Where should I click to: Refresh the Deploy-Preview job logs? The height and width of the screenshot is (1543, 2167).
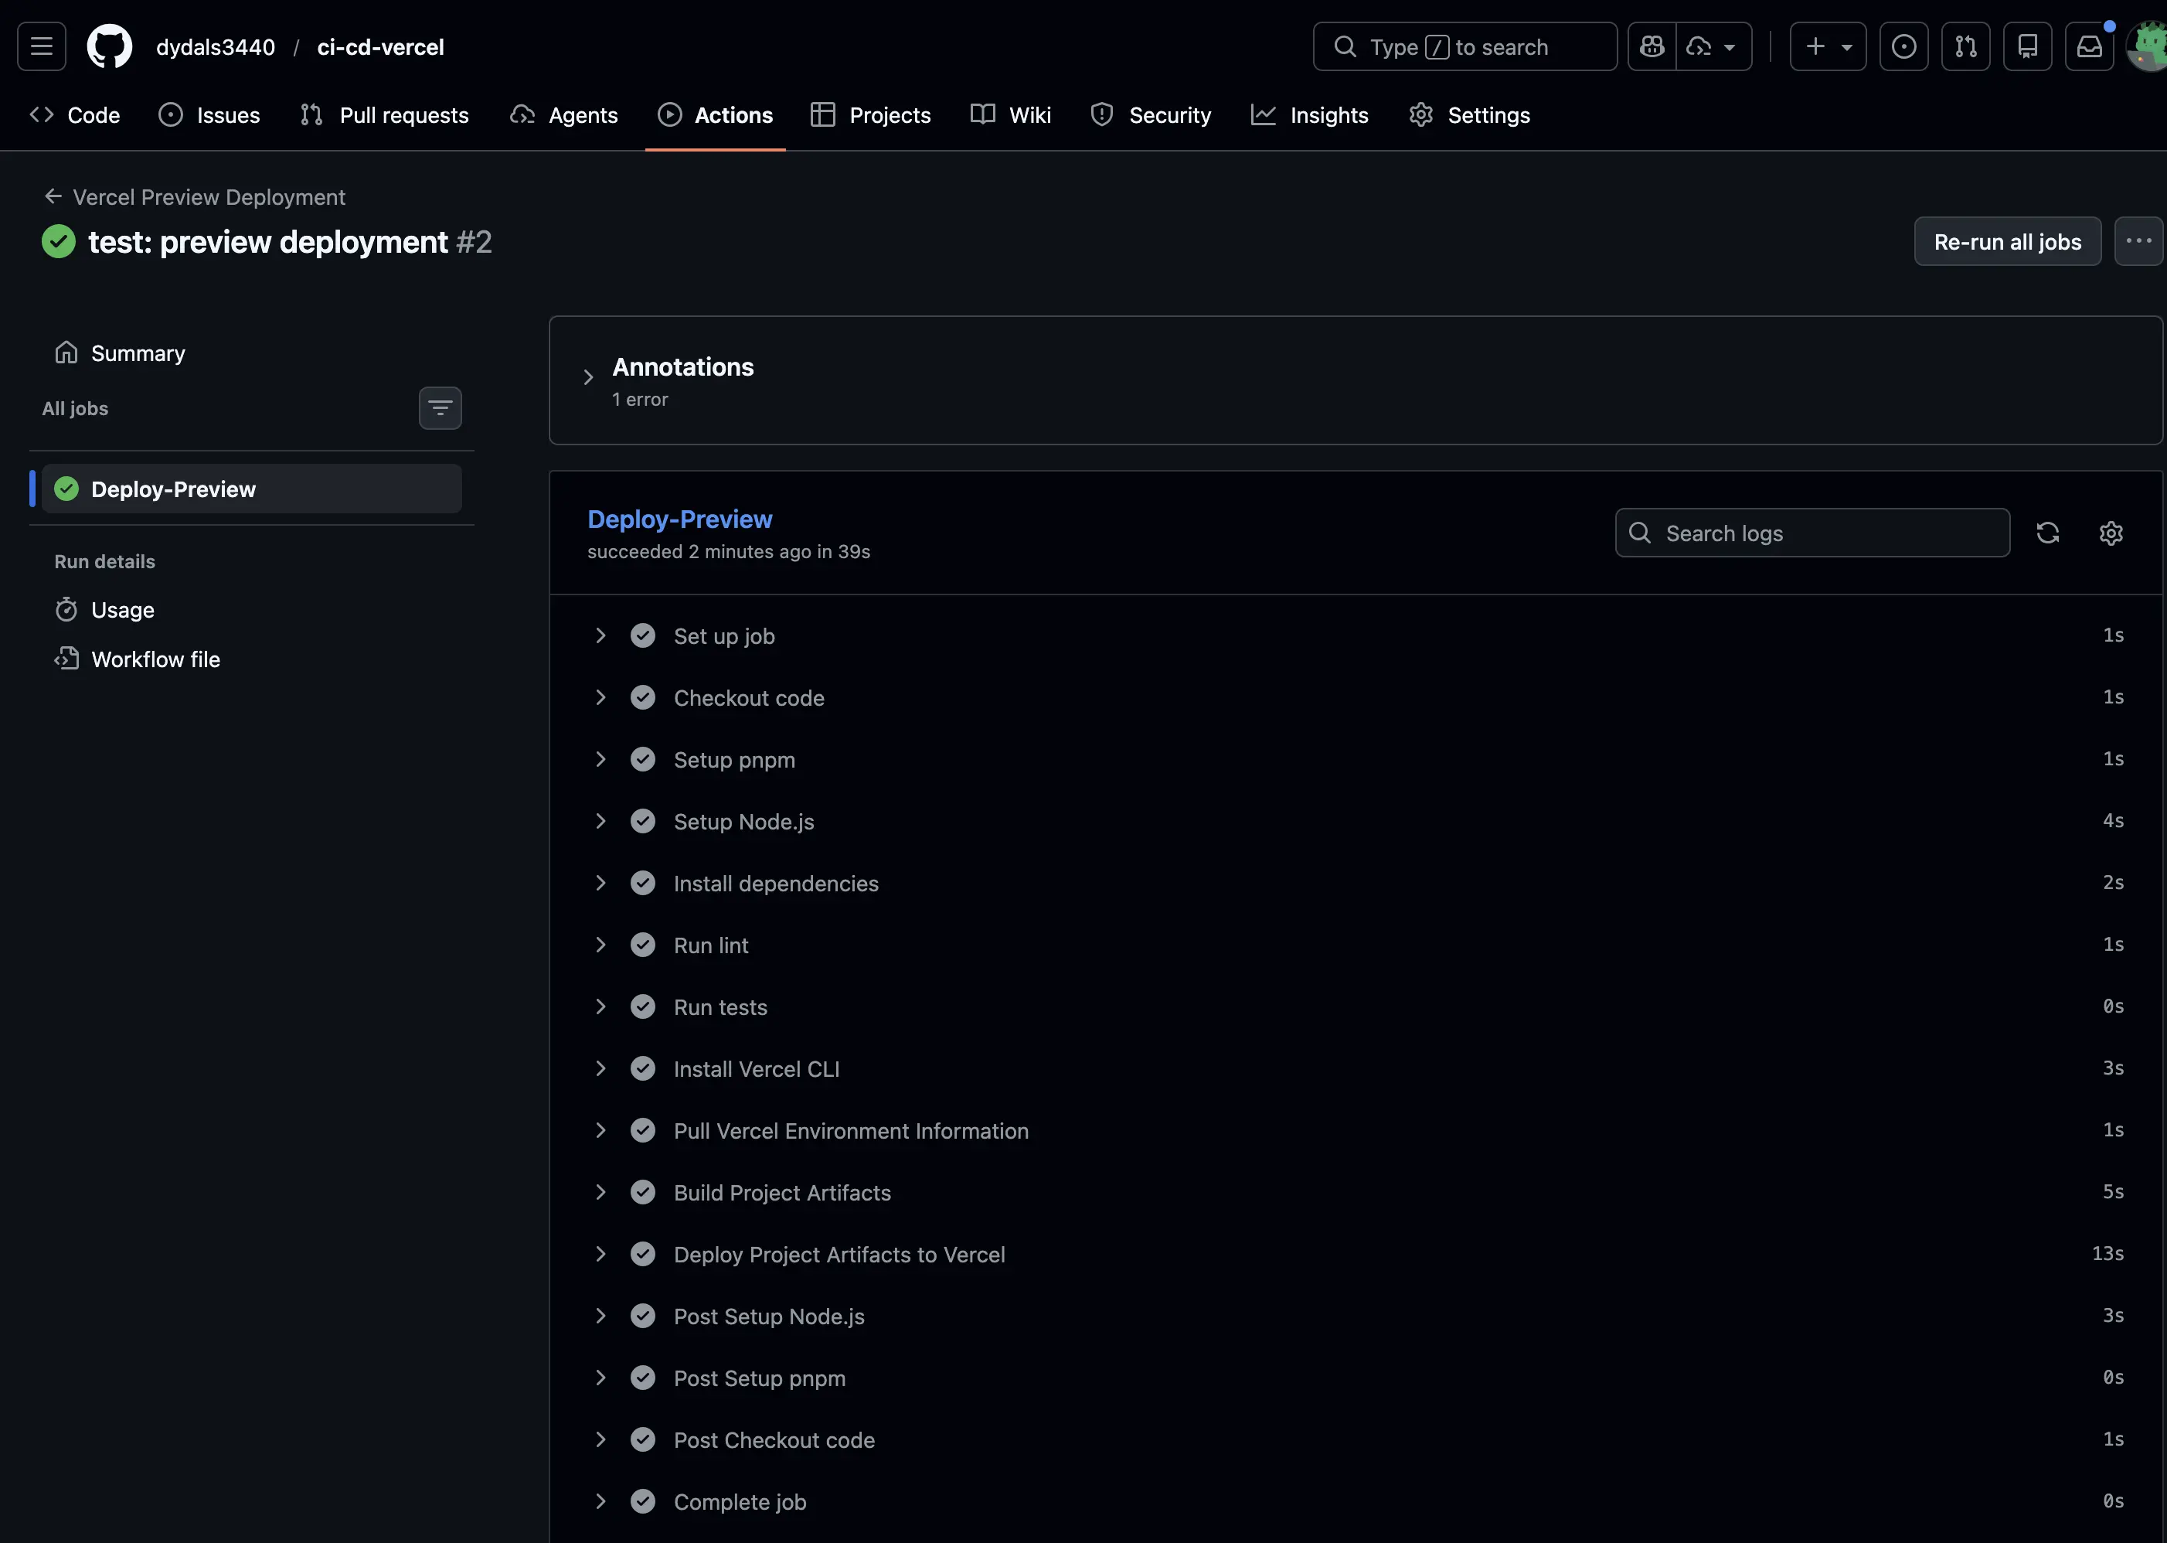click(2048, 533)
